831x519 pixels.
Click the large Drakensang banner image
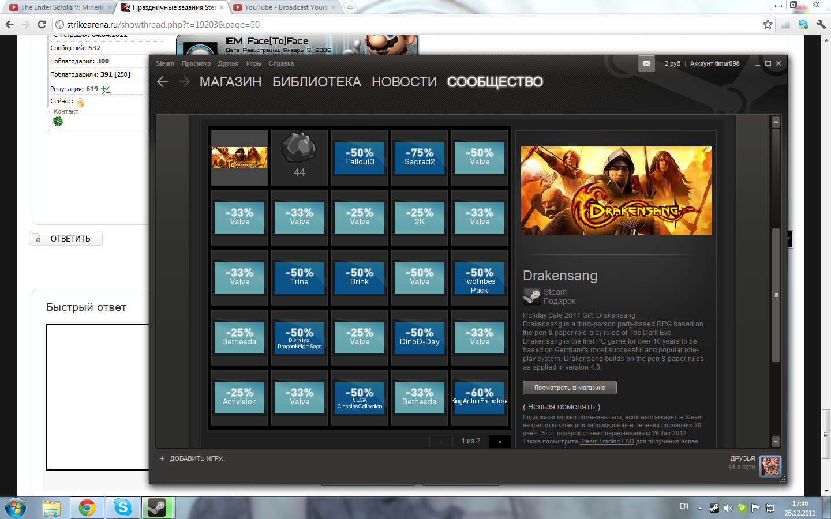[616, 191]
